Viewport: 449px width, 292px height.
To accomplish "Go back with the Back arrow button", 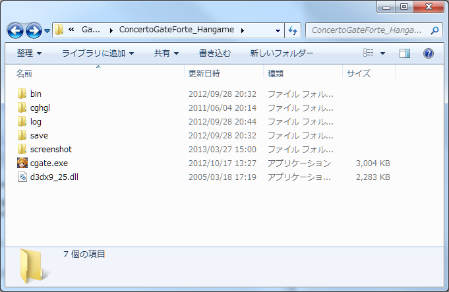I will click(x=15, y=30).
